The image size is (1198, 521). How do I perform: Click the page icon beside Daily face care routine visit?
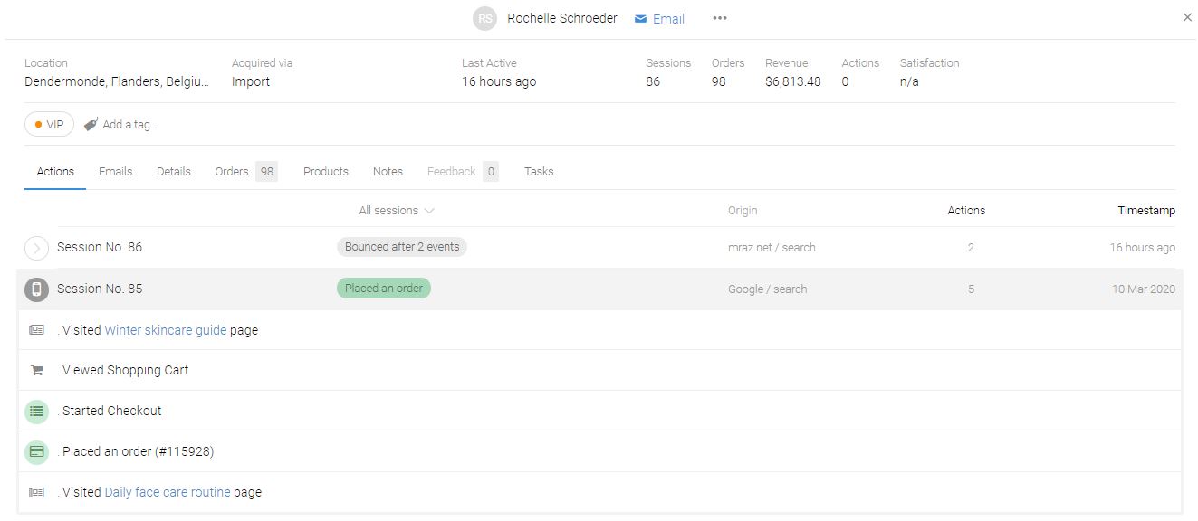point(36,492)
